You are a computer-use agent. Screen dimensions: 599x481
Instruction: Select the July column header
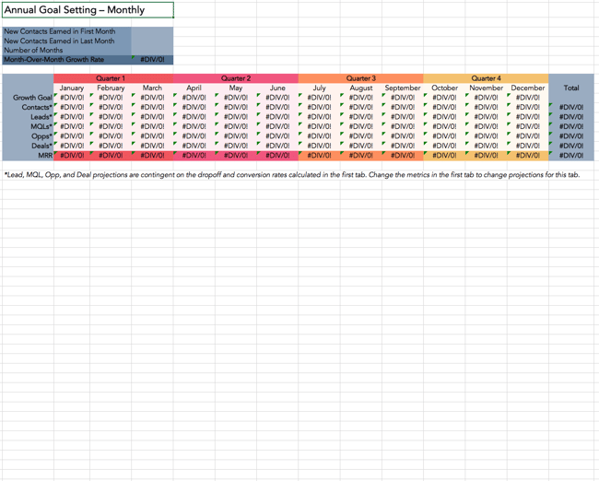point(319,88)
